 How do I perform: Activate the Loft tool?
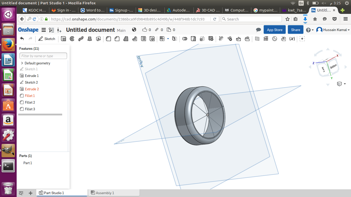pyautogui.click(x=90, y=39)
